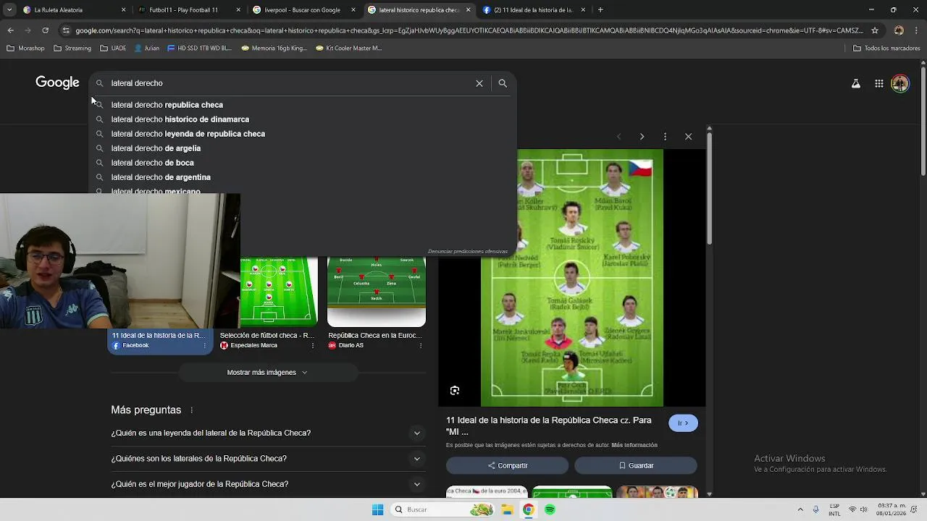Go back in browser history

[x=10, y=30]
